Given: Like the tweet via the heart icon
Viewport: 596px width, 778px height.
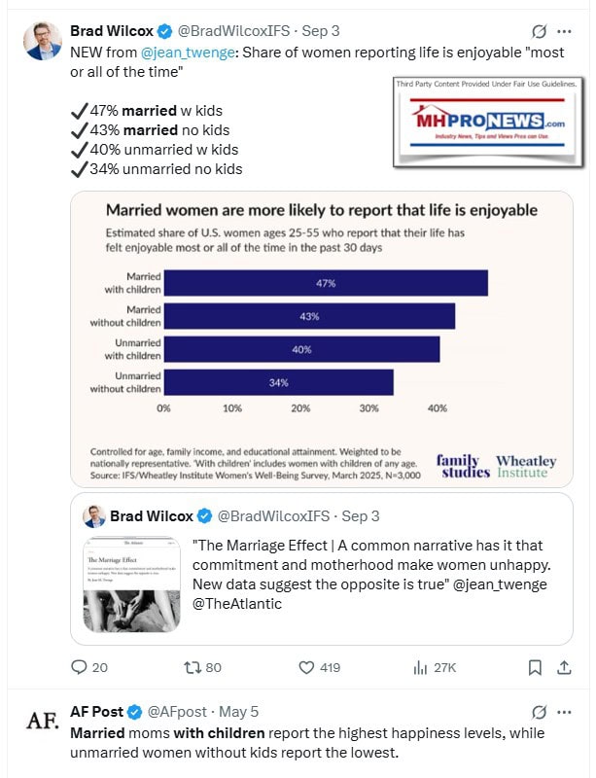Looking at the screenshot, I should pos(306,667).
